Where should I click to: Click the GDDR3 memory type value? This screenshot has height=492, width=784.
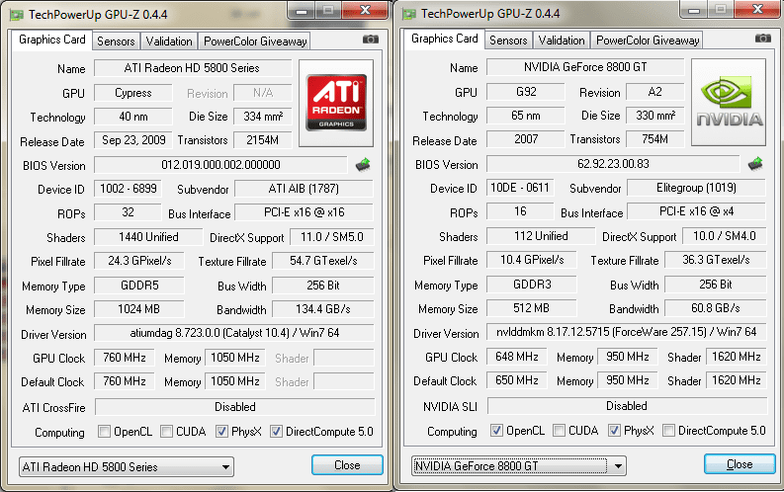point(532,285)
